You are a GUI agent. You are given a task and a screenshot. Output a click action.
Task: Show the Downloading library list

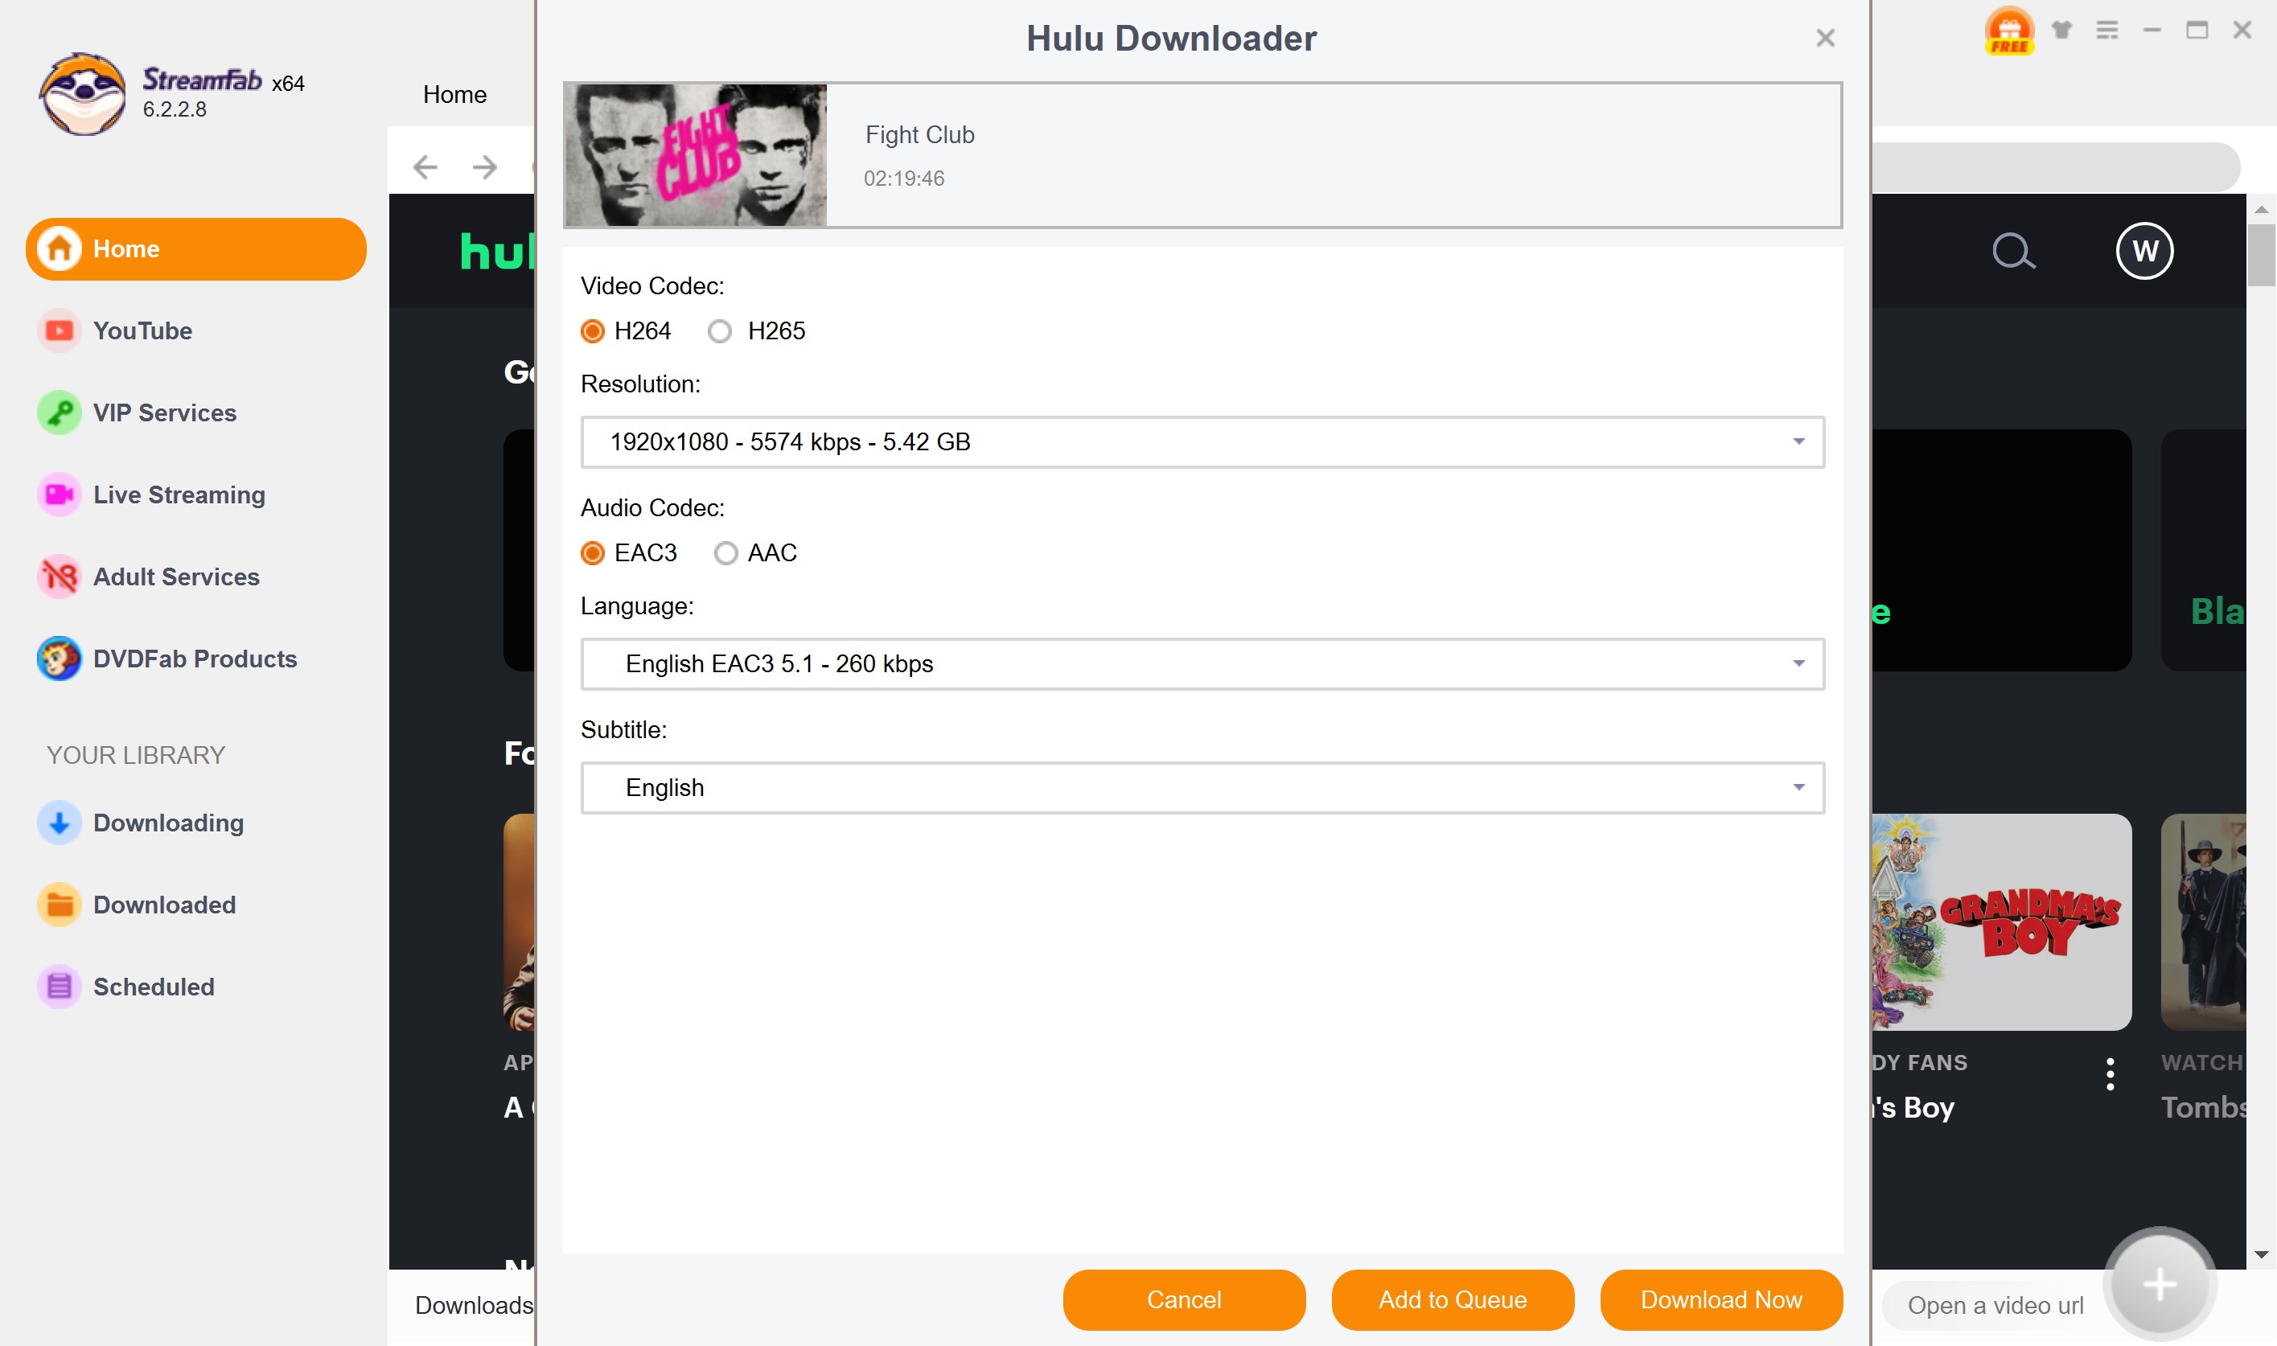[169, 823]
